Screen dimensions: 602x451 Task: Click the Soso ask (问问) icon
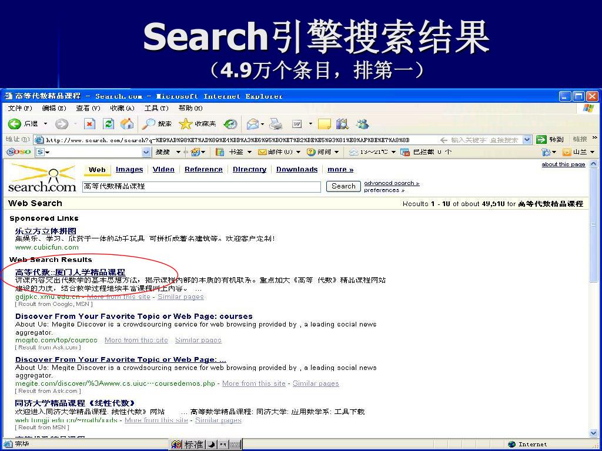[311, 152]
